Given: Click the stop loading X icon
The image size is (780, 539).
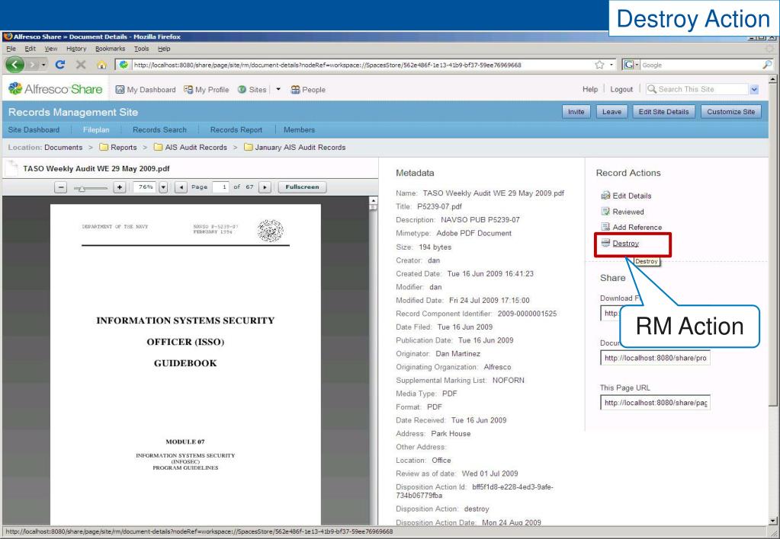Looking at the screenshot, I should (x=81, y=65).
